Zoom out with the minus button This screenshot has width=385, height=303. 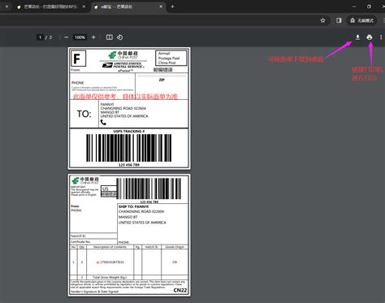click(67, 37)
